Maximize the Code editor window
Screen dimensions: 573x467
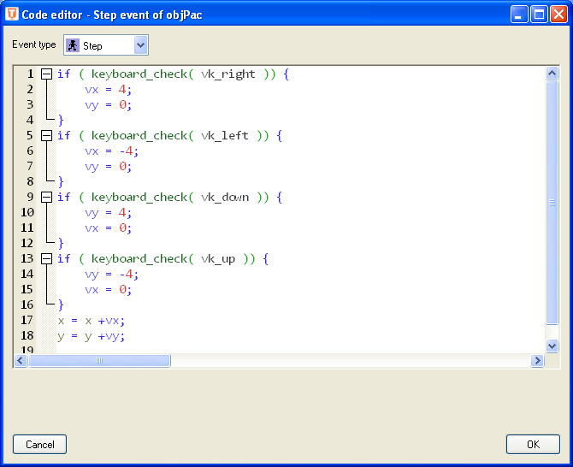pos(539,15)
